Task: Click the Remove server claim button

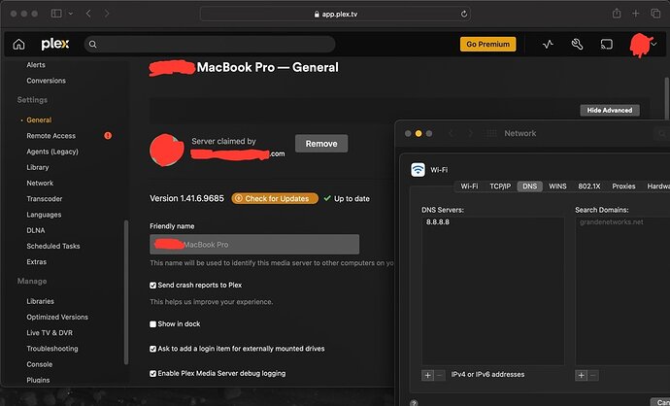Action: tap(321, 144)
